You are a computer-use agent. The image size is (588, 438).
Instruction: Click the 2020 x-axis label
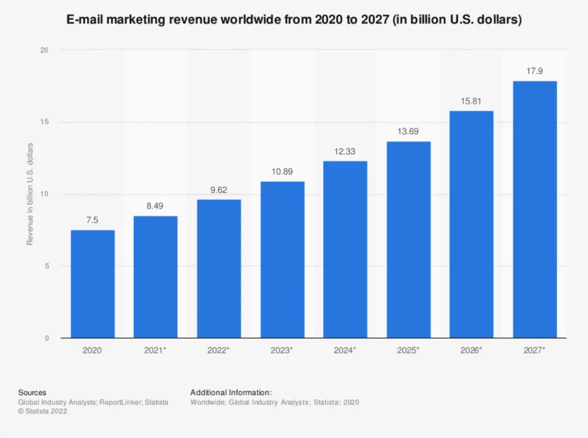coord(92,350)
